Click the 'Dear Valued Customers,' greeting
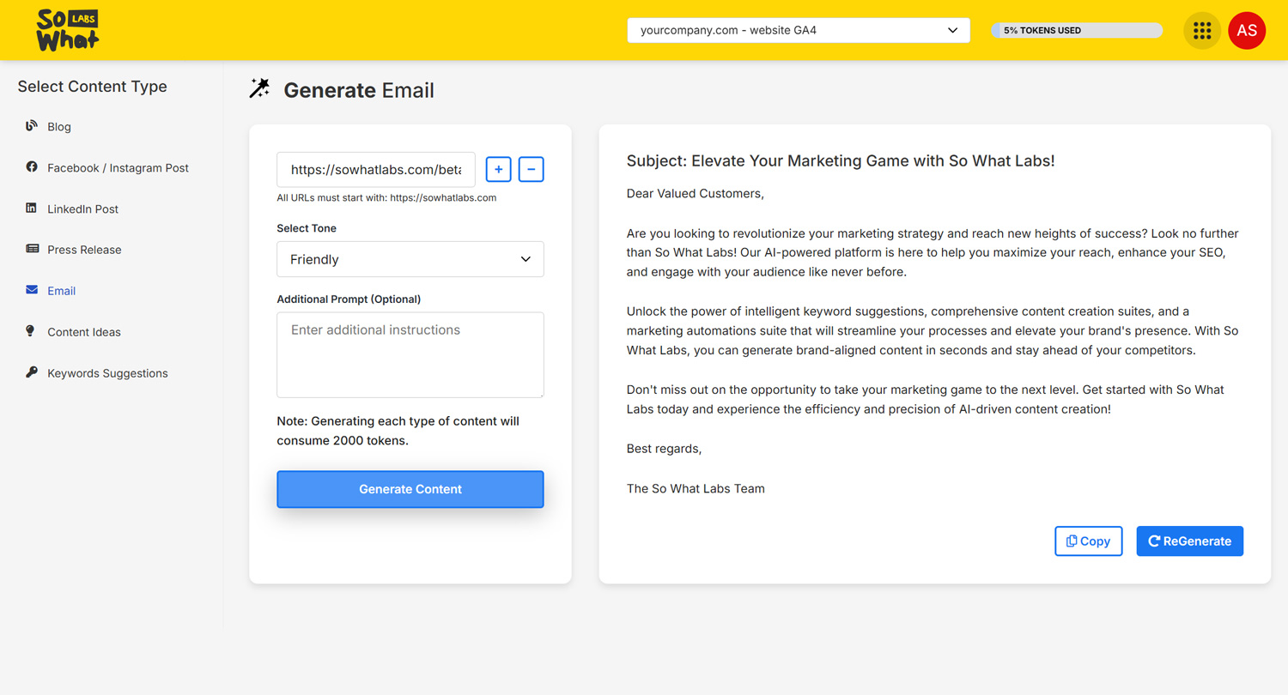Viewport: 1288px width, 695px height. click(696, 194)
